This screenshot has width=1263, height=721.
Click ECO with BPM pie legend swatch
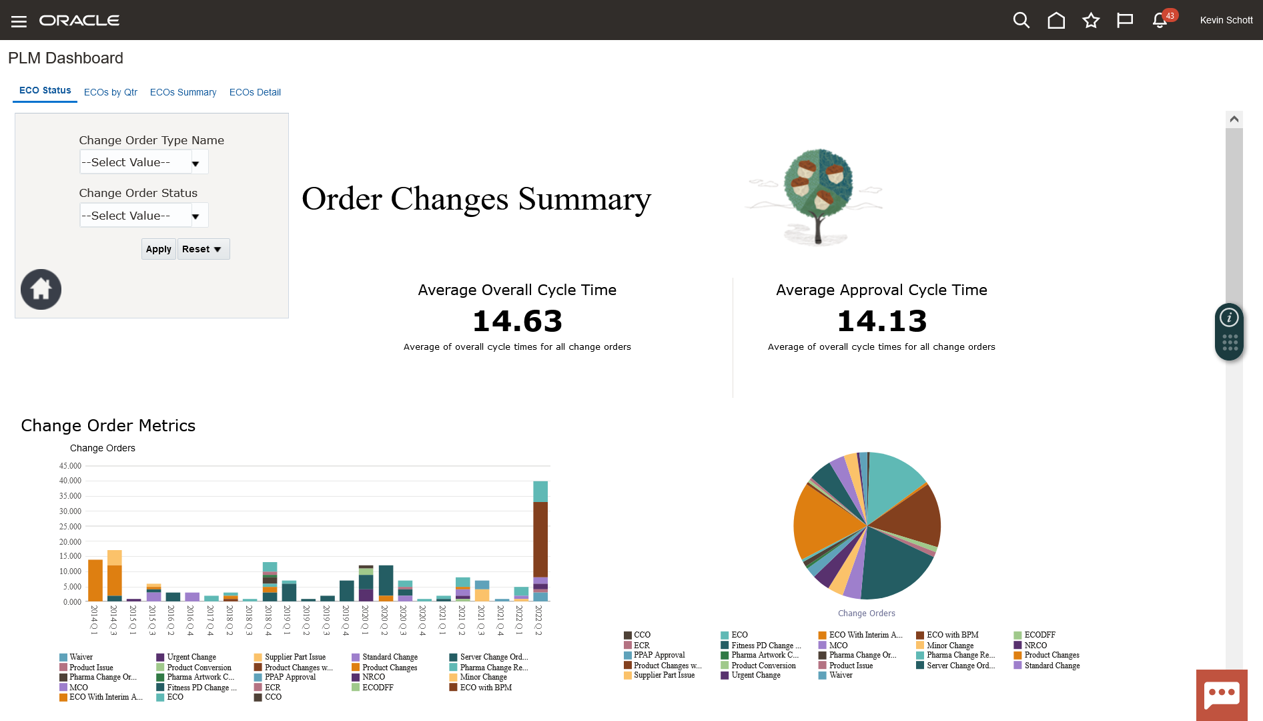920,635
